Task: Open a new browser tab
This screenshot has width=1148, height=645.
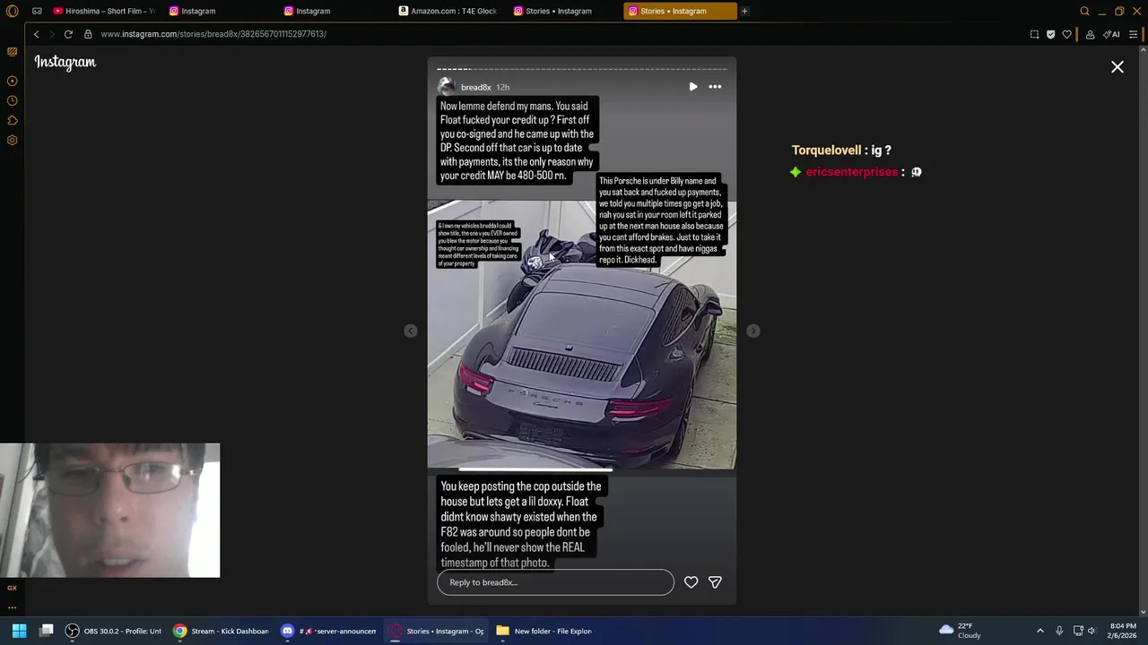Action: [744, 11]
